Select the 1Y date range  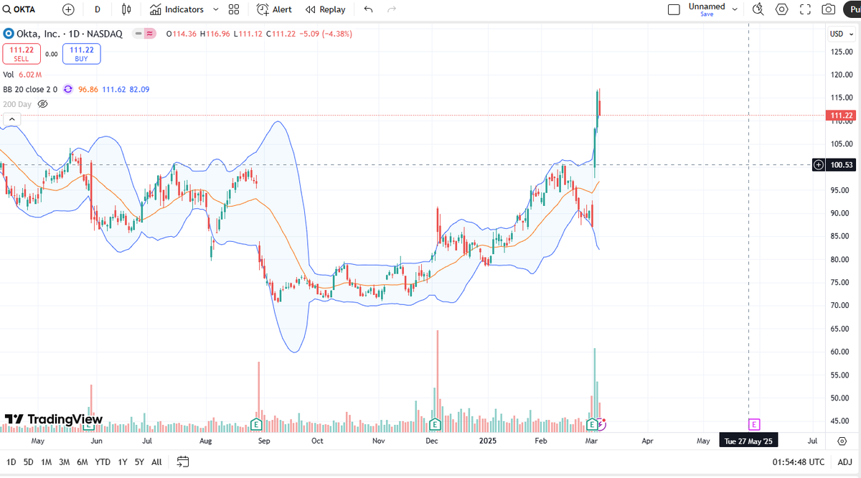123,461
